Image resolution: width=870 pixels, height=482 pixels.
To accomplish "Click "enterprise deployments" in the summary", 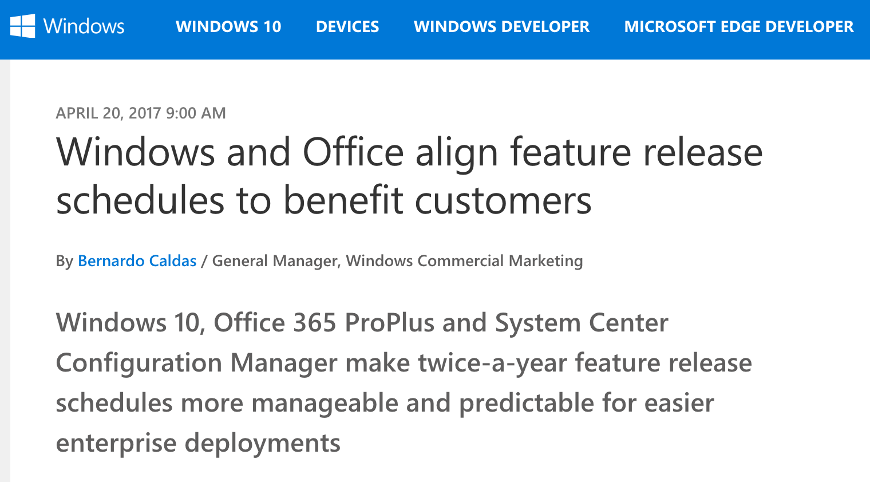I will [198, 443].
